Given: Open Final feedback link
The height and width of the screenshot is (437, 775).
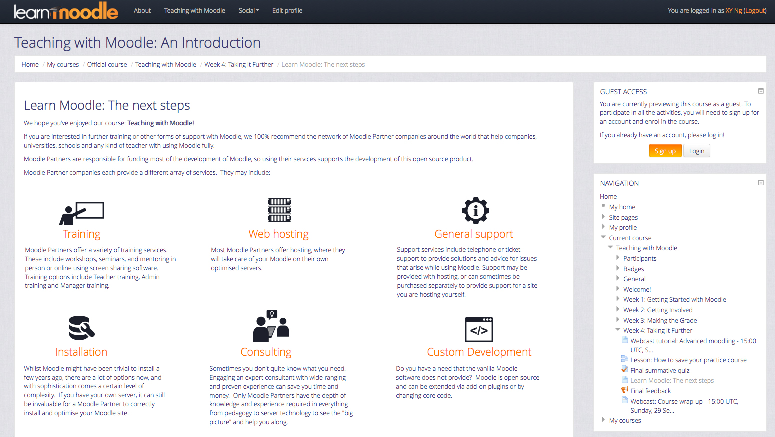Looking at the screenshot, I should [x=651, y=391].
